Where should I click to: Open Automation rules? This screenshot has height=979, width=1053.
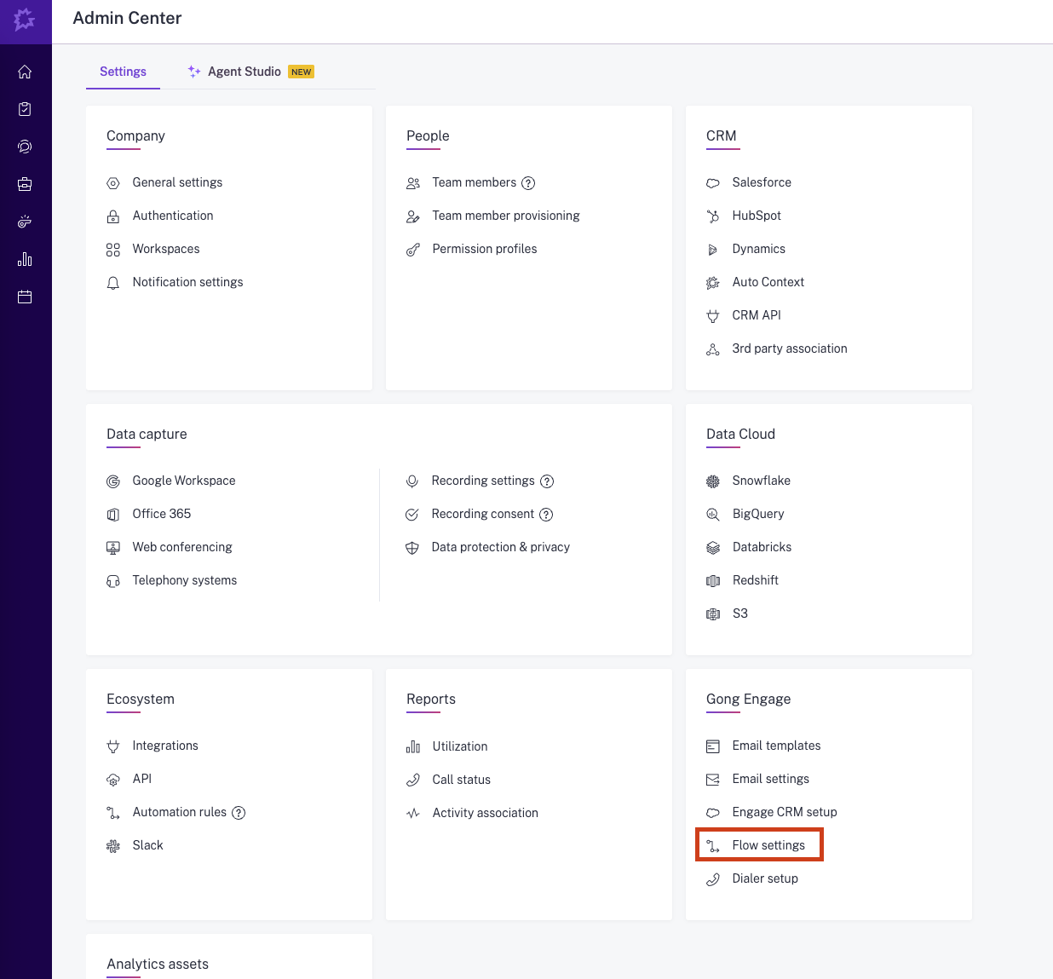[x=180, y=812]
